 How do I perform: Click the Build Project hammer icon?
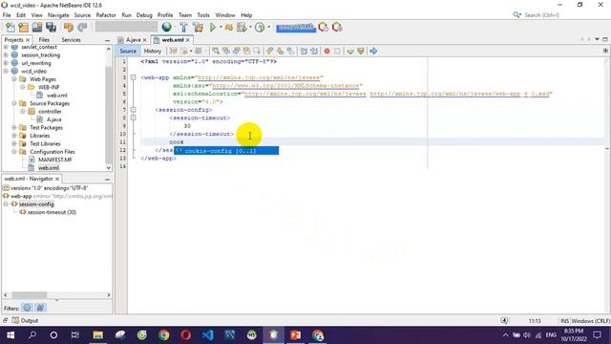[x=183, y=28]
